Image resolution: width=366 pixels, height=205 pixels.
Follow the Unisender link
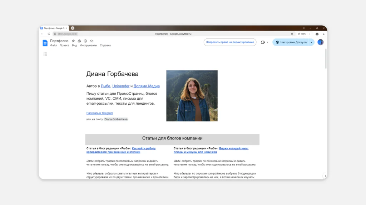(121, 86)
